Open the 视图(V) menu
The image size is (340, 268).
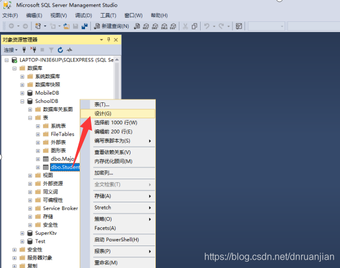coord(58,15)
